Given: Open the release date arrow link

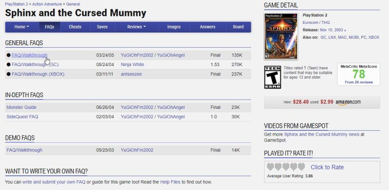Looking at the screenshot, I should [x=345, y=30].
